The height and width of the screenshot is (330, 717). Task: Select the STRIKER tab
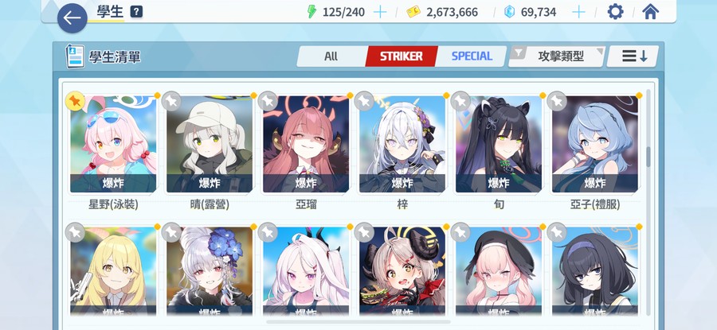click(401, 56)
